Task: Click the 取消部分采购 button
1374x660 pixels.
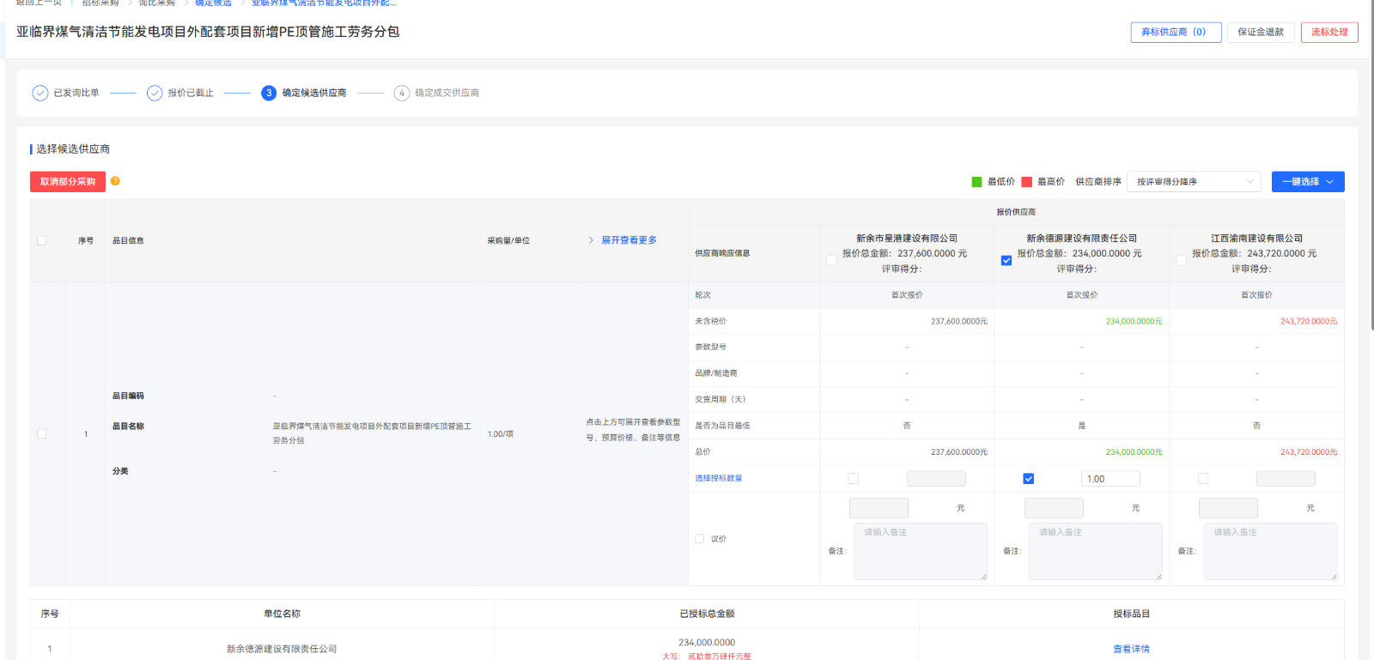Action: point(68,182)
